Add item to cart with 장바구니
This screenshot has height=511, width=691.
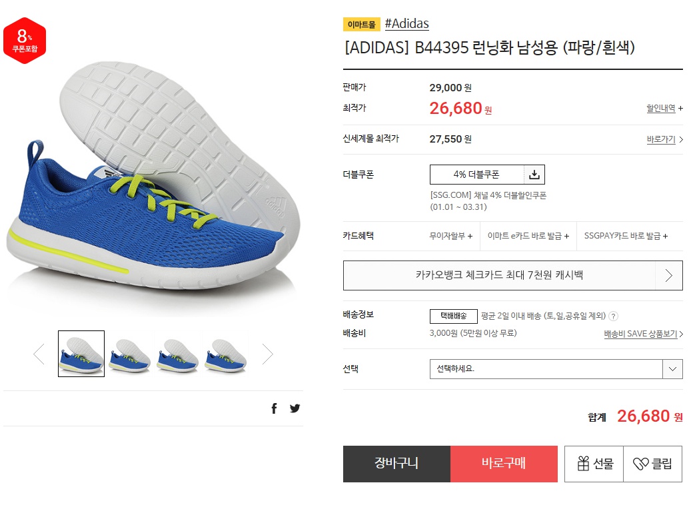tap(396, 464)
